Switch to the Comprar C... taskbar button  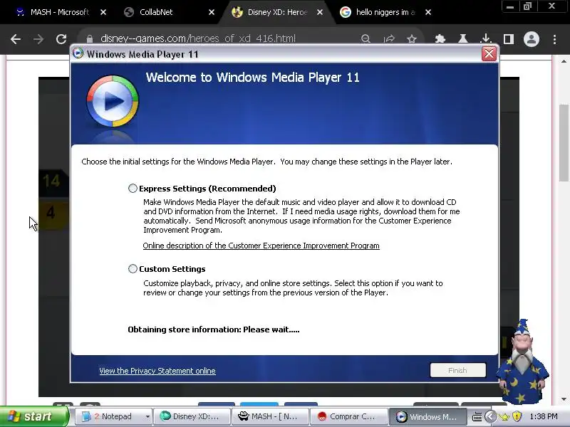pyautogui.click(x=348, y=416)
